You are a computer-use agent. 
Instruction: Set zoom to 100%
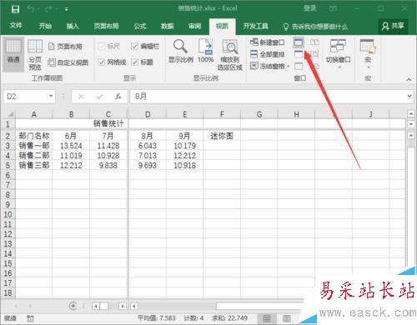[205, 52]
